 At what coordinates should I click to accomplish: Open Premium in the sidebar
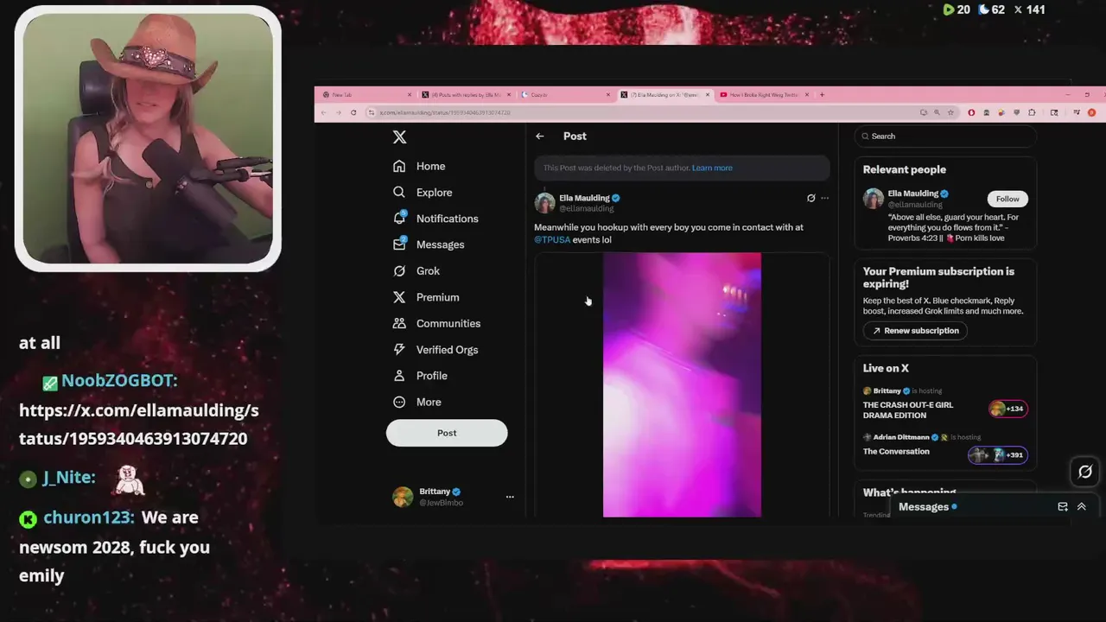coord(426,297)
